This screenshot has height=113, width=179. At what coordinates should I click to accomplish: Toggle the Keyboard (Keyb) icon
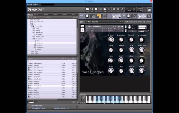pos(105,10)
